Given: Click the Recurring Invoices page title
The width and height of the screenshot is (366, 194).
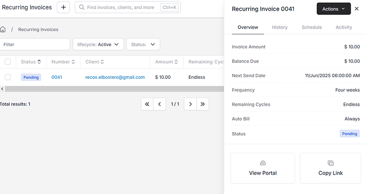Looking at the screenshot, I should tap(27, 7).
